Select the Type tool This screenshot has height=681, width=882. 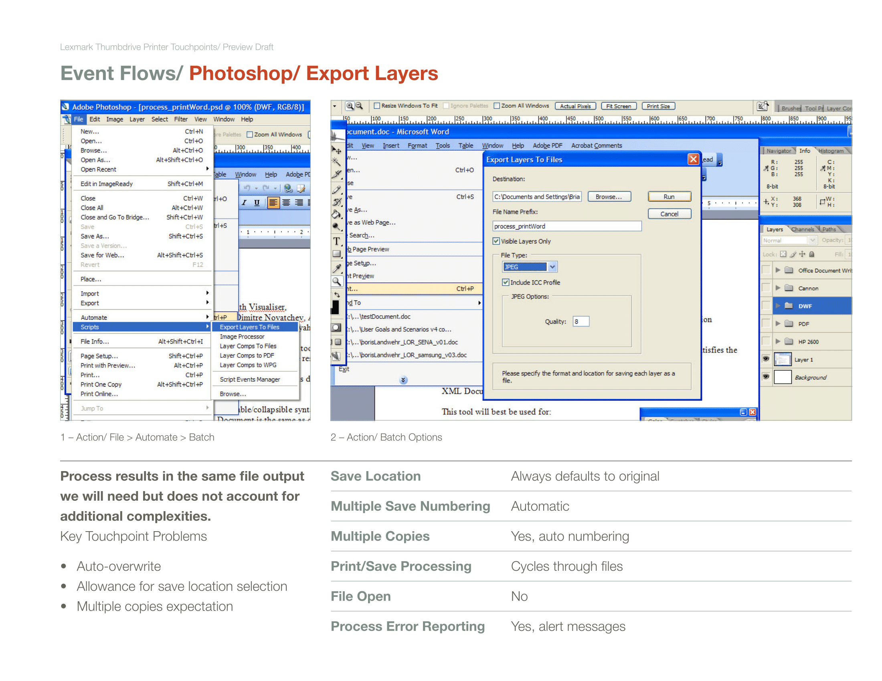336,241
